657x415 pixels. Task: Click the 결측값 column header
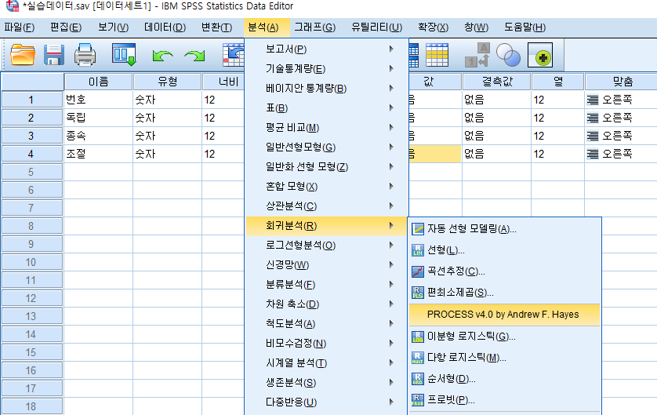tap(496, 82)
